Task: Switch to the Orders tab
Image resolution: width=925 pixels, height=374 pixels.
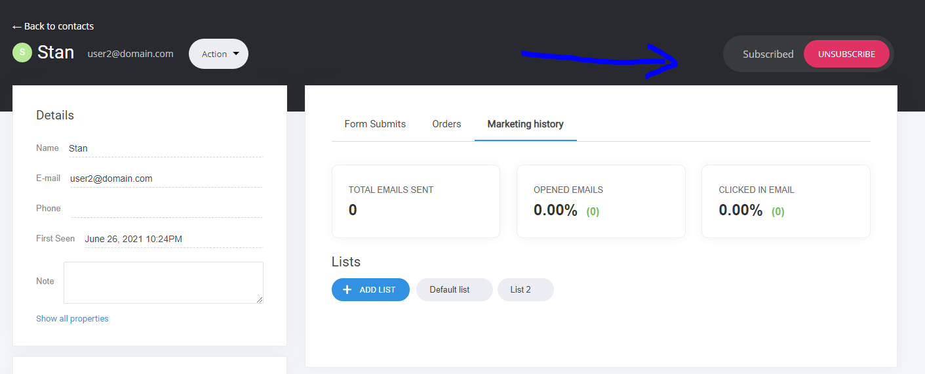Action: pyautogui.click(x=446, y=124)
